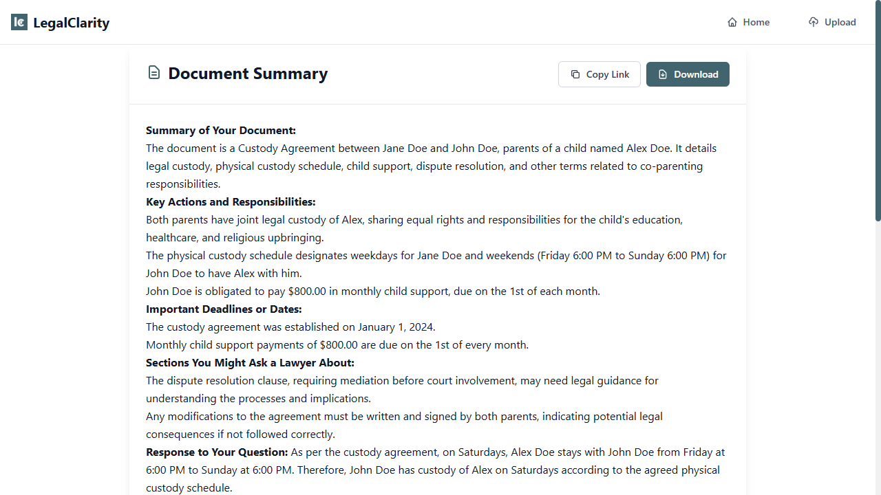Click the document icon beside Document Summary
This screenshot has height=495, width=881.
tap(154, 73)
